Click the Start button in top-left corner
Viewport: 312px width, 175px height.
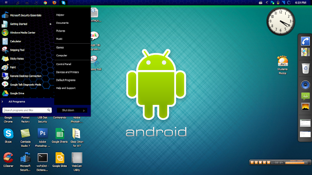coord(6,2)
